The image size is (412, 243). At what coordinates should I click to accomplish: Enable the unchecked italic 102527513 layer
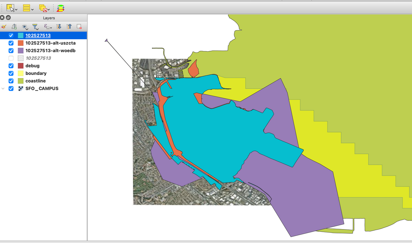11,58
